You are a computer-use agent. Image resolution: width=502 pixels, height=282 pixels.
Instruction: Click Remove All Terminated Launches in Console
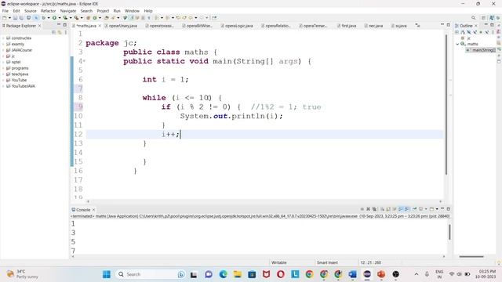click(374, 209)
